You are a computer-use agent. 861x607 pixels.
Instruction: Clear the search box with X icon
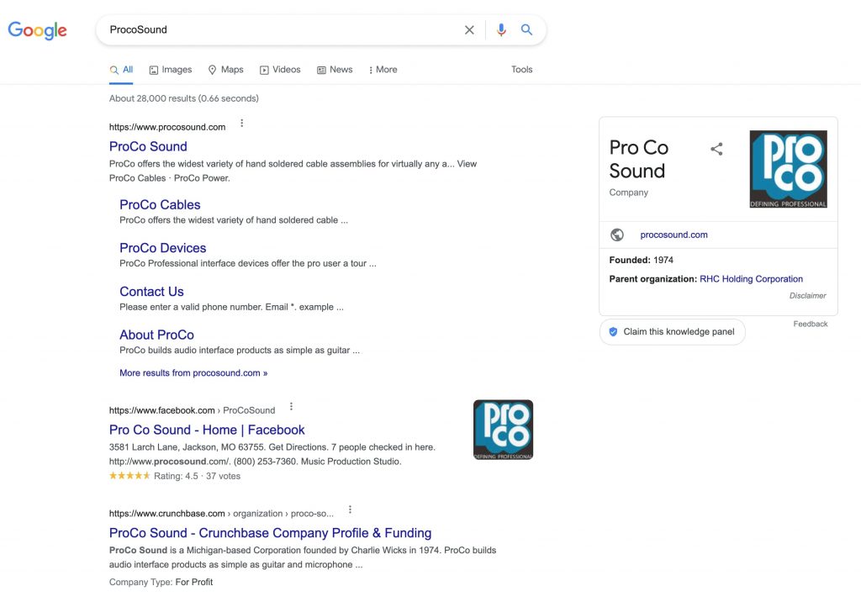pos(469,29)
